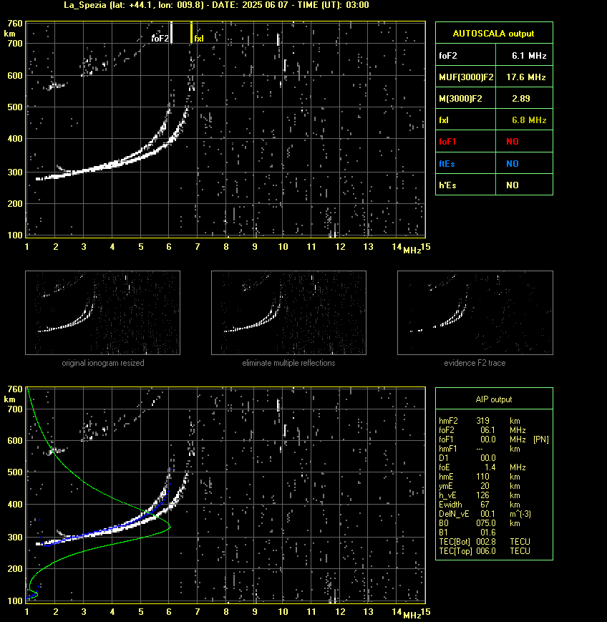Image resolution: width=607 pixels, height=622 pixels.
Task: Click the 'eliminate multiple reflections' caption
Action: 288,363
